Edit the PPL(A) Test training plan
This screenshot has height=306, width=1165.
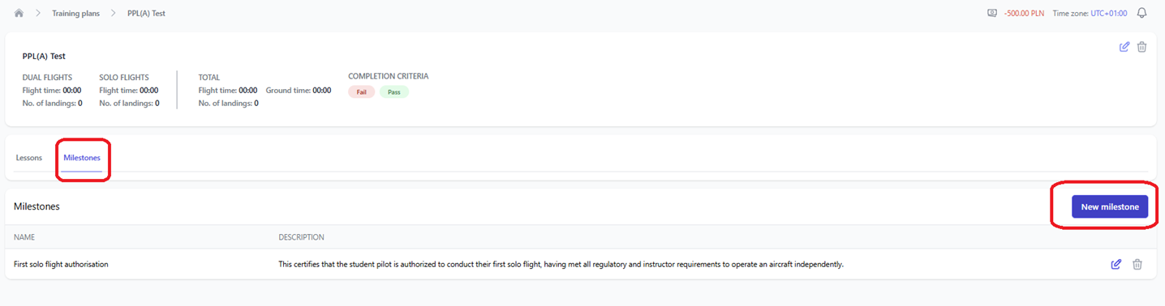1124,47
